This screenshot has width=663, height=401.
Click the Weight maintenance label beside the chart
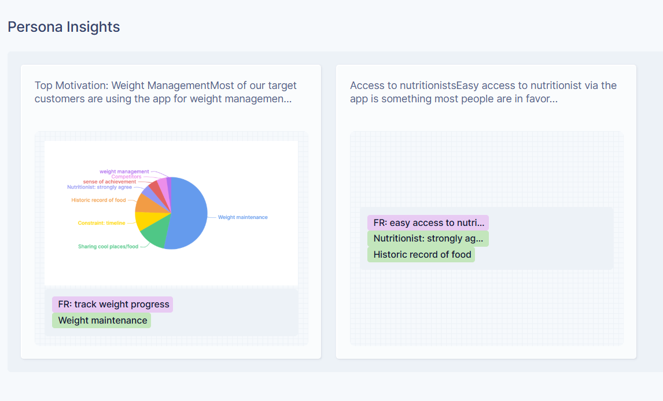pos(242,217)
